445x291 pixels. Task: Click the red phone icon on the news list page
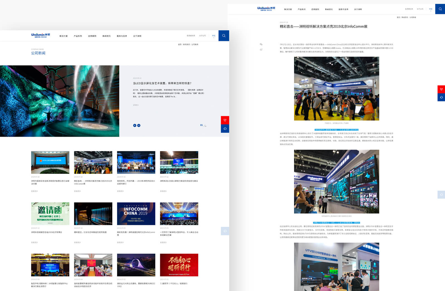(225, 120)
